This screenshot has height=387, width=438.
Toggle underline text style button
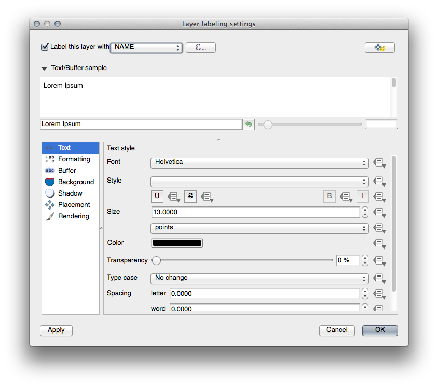tap(157, 196)
